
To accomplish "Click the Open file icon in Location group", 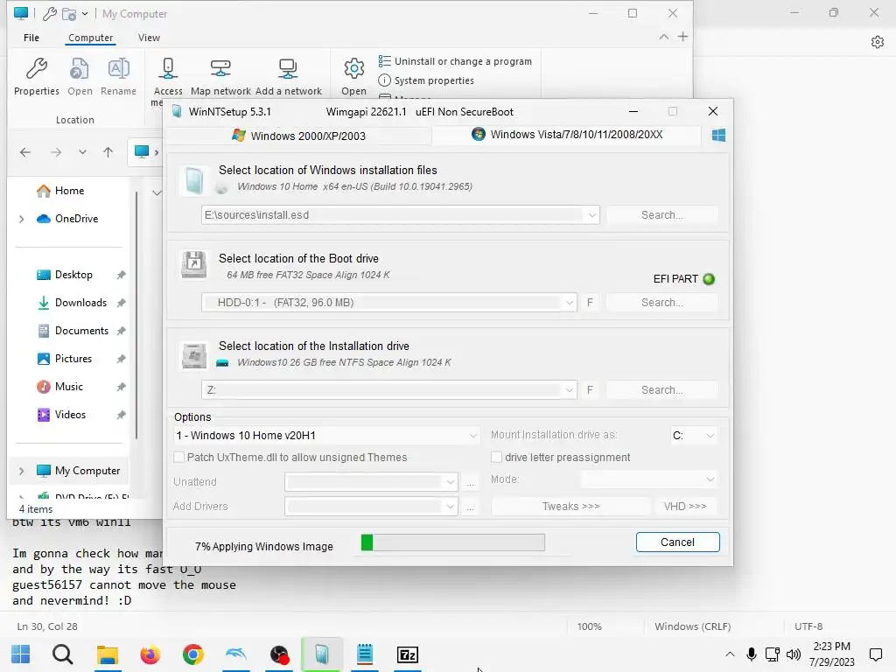I will [80, 68].
